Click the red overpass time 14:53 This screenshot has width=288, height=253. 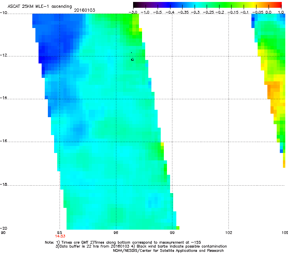tap(60, 236)
